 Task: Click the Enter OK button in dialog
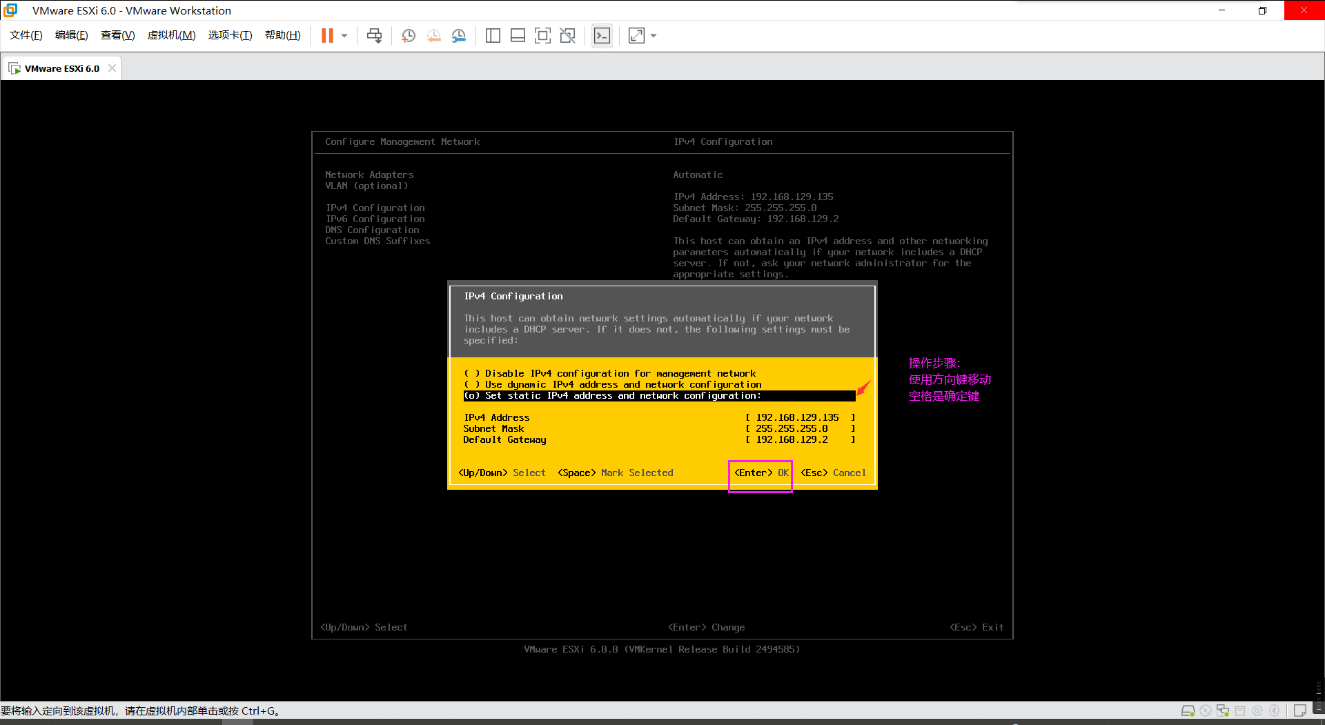(x=761, y=473)
